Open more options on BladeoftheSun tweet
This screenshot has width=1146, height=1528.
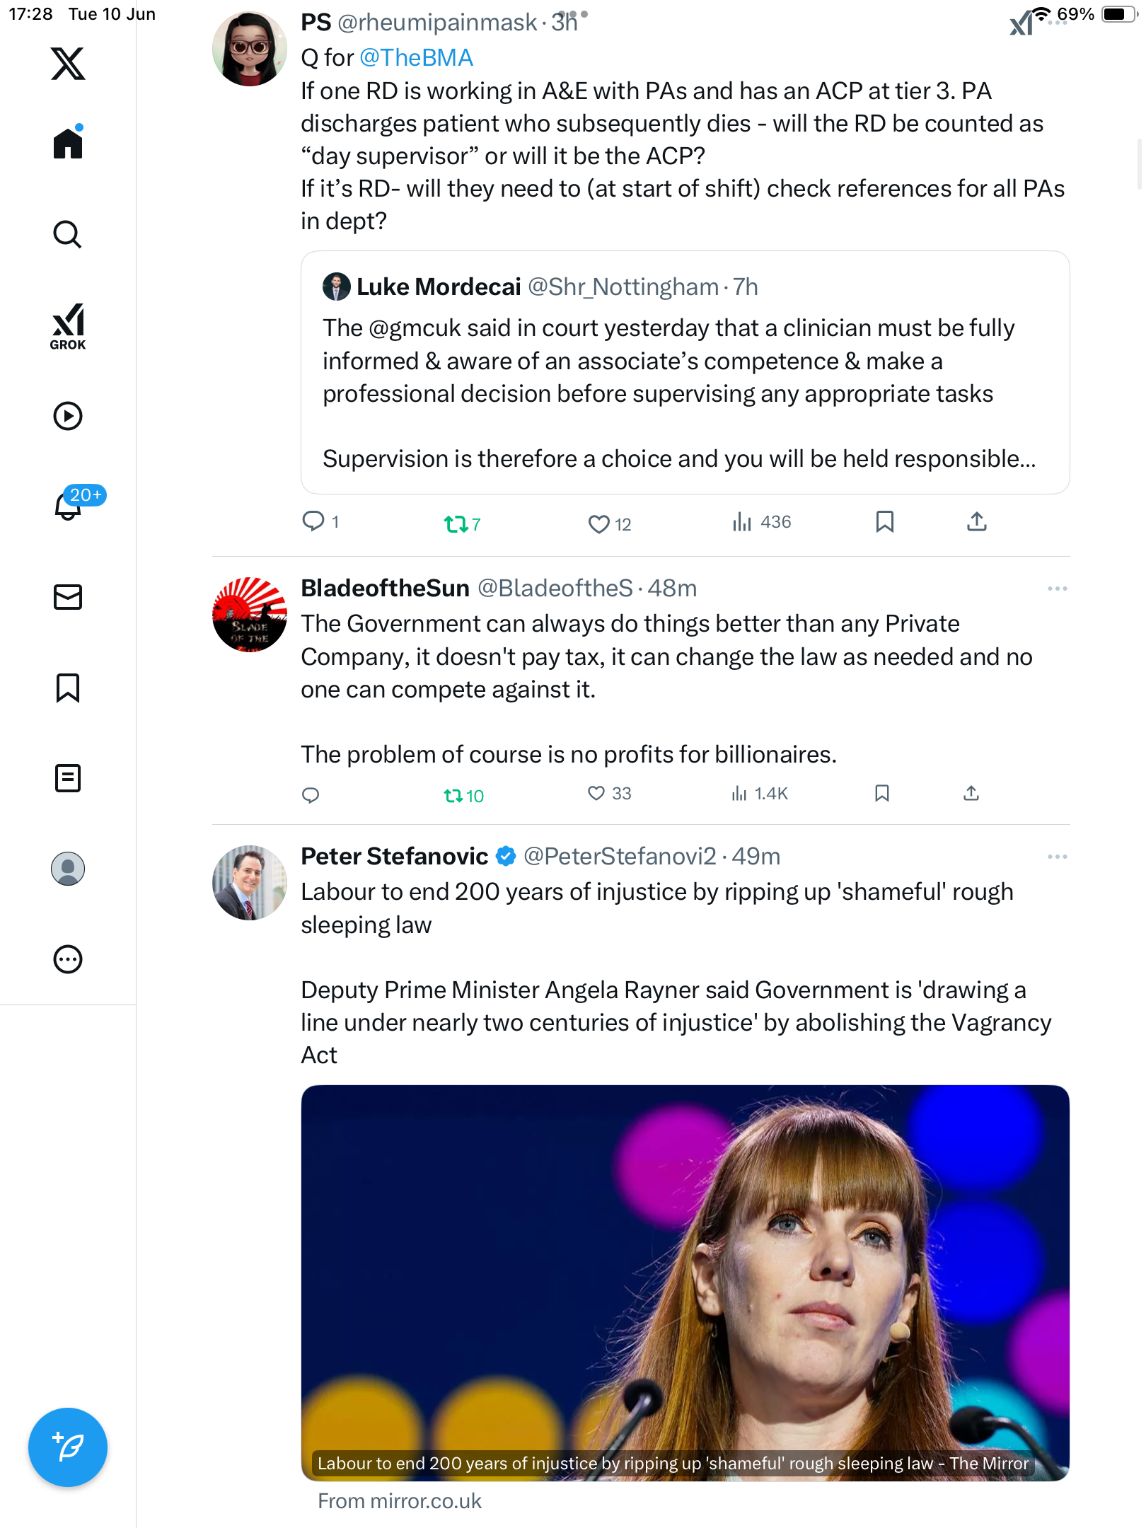pos(1057,589)
